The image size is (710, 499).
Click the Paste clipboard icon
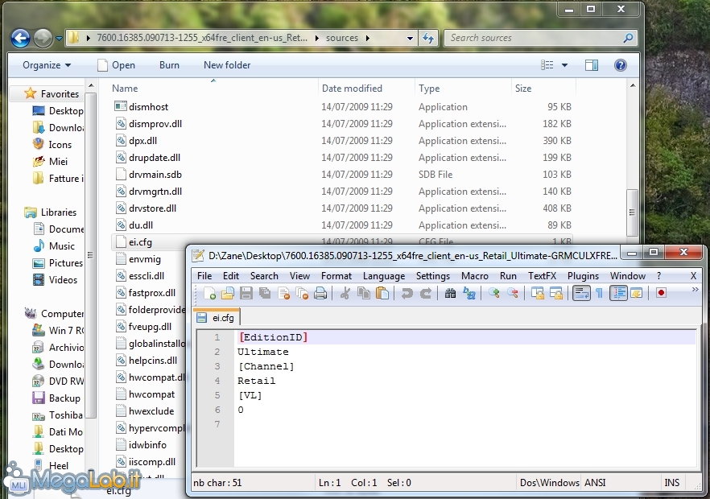tap(382, 294)
